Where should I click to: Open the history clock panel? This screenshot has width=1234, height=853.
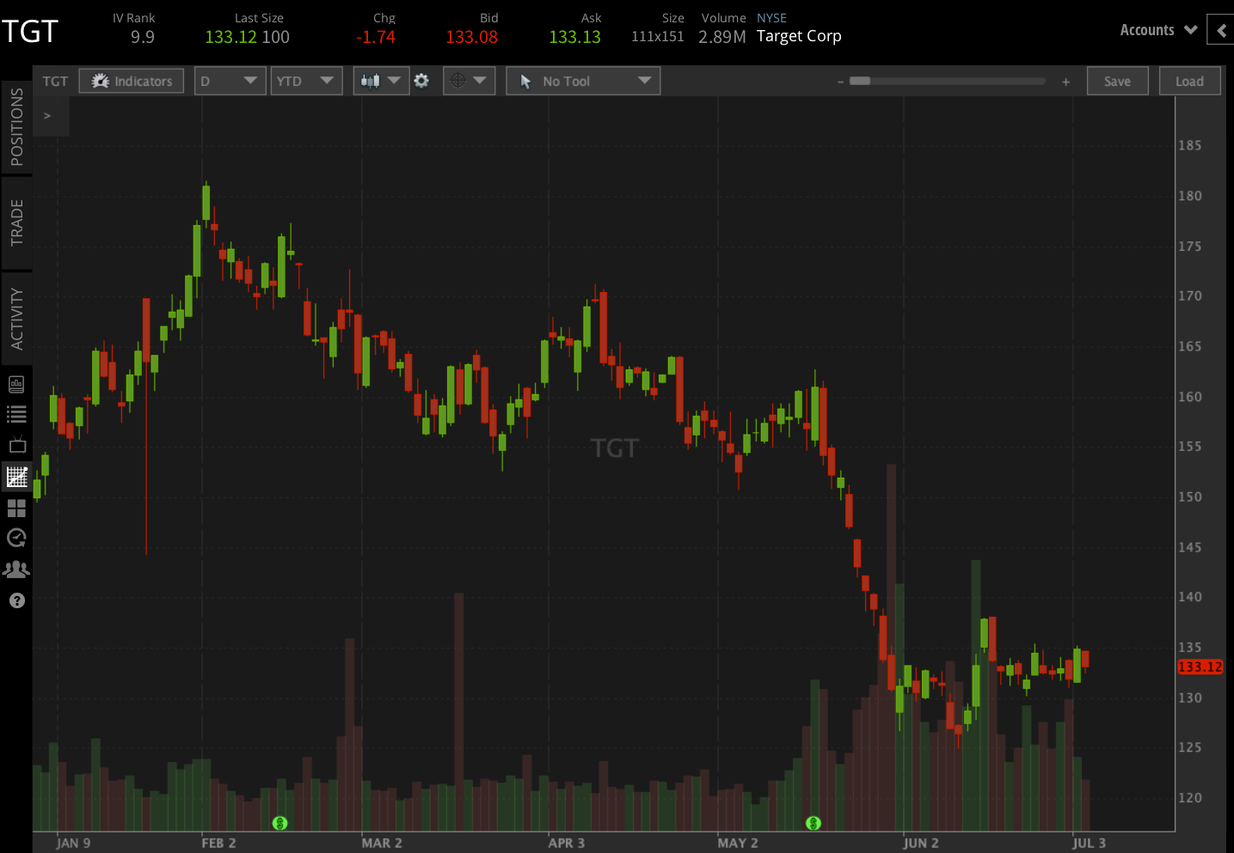(x=16, y=538)
